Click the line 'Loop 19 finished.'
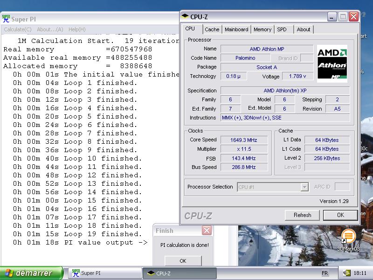This screenshot has height=280, width=373. (x=77, y=234)
